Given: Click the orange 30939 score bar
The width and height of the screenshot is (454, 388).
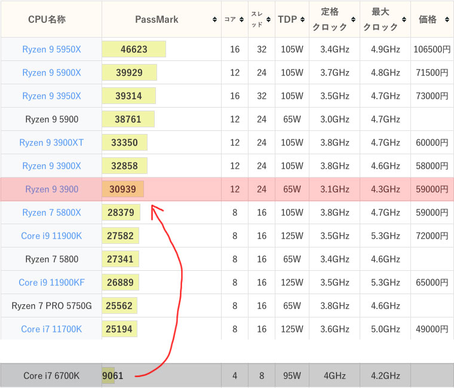Looking at the screenshot, I should click(x=123, y=190).
